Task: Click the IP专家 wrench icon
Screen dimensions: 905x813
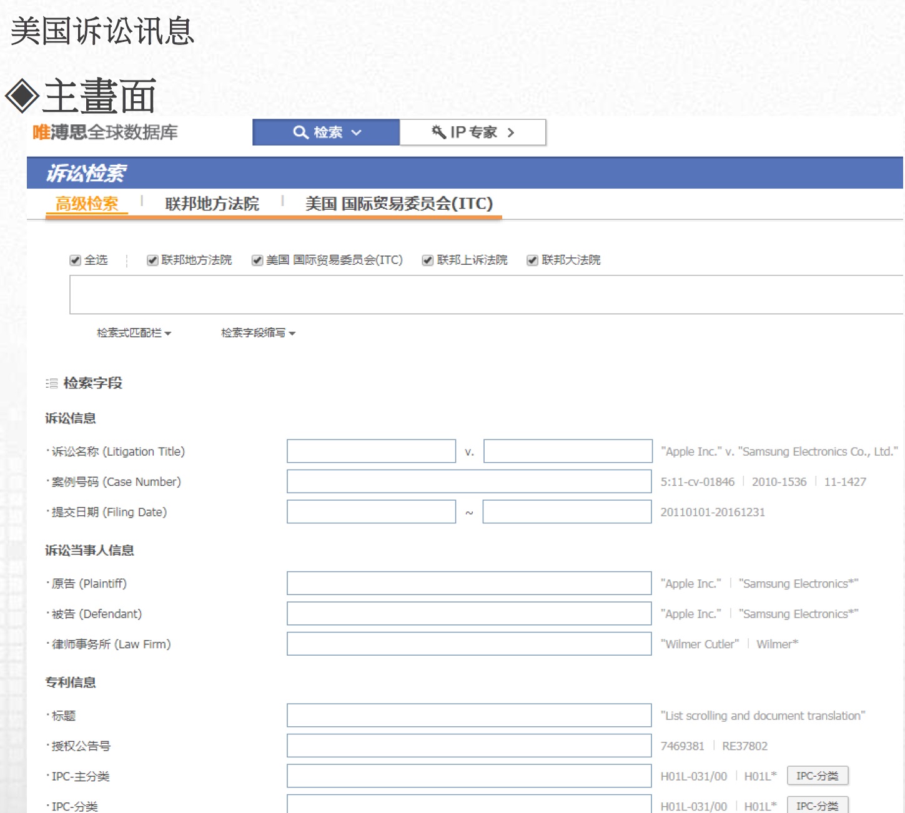Action: (x=438, y=132)
